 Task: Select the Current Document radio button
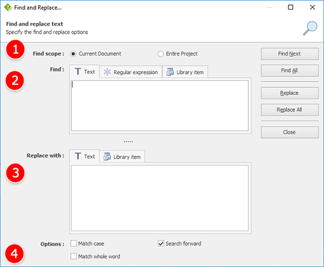[x=73, y=54]
